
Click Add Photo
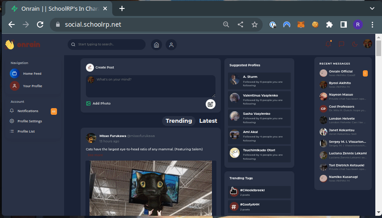(x=98, y=103)
